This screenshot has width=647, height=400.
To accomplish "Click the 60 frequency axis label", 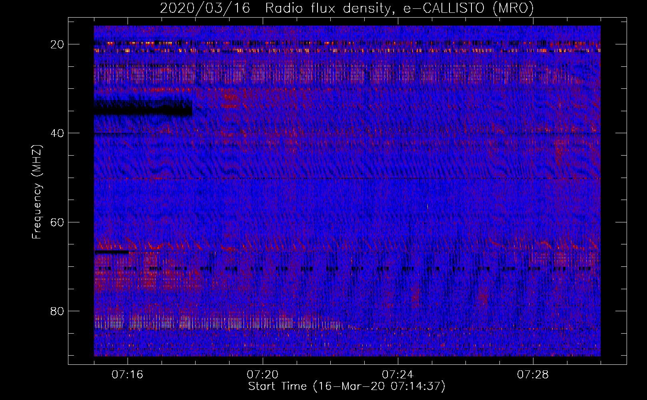I will (x=58, y=222).
